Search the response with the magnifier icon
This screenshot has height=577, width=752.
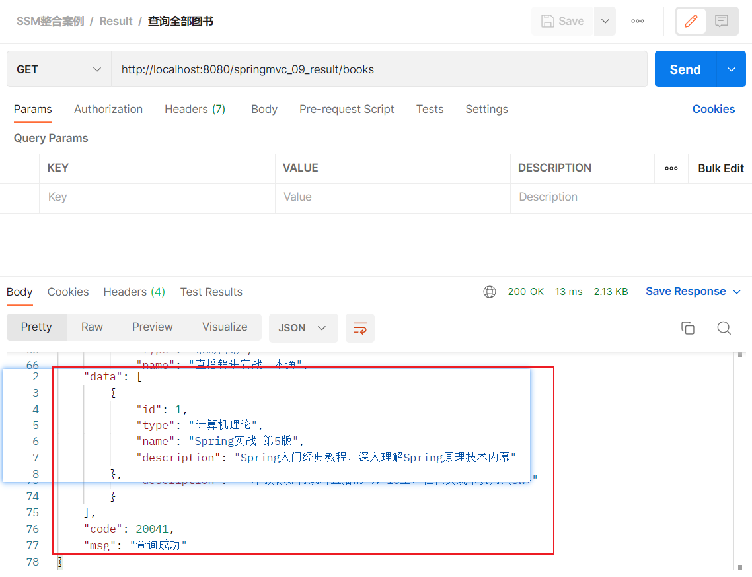724,328
